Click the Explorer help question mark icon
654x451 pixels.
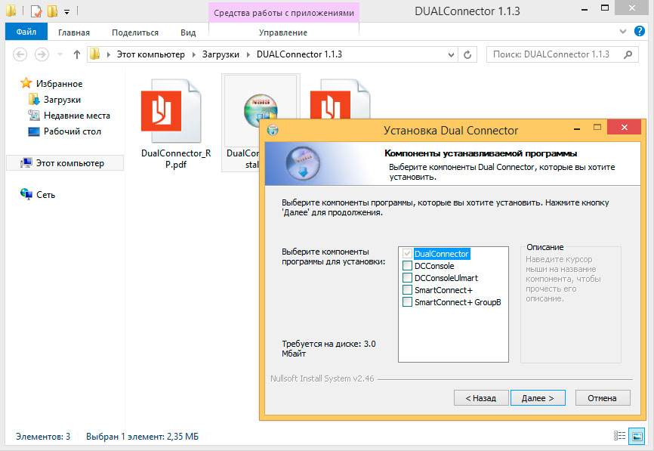(639, 31)
